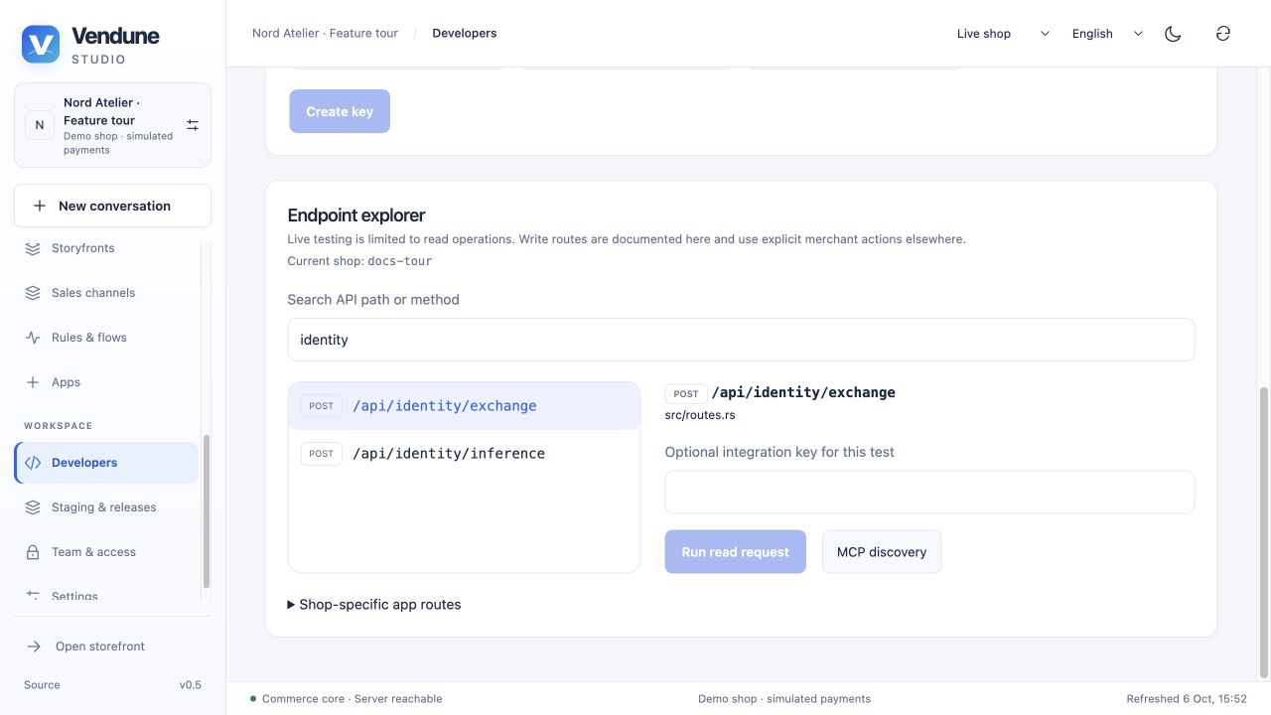Click the WORKSPACE section header
Viewport: 1271px width, 715px height.
59,426
